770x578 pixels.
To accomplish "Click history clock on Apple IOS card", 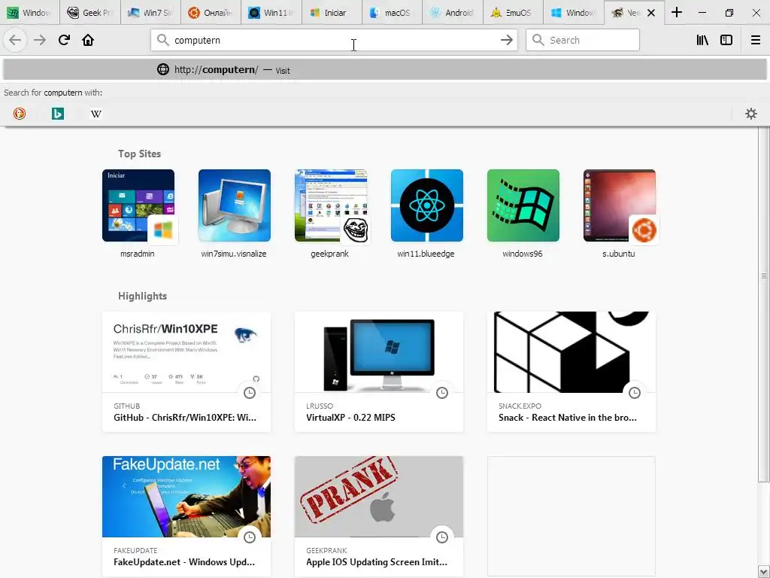I will tap(442, 537).
